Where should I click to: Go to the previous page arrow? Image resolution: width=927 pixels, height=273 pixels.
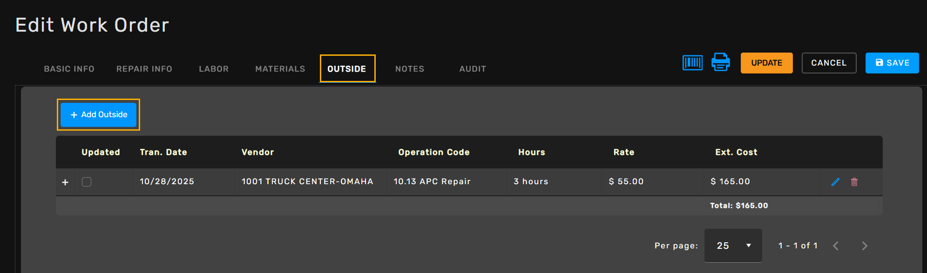click(x=836, y=246)
